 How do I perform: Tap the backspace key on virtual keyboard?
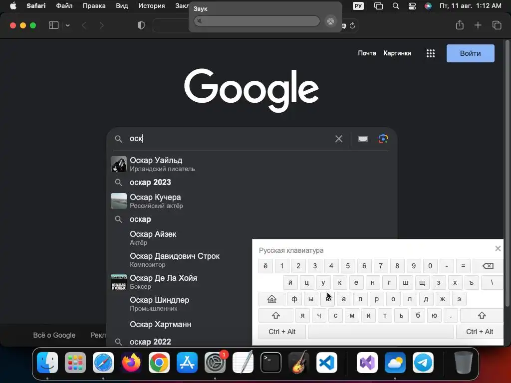(x=488, y=266)
